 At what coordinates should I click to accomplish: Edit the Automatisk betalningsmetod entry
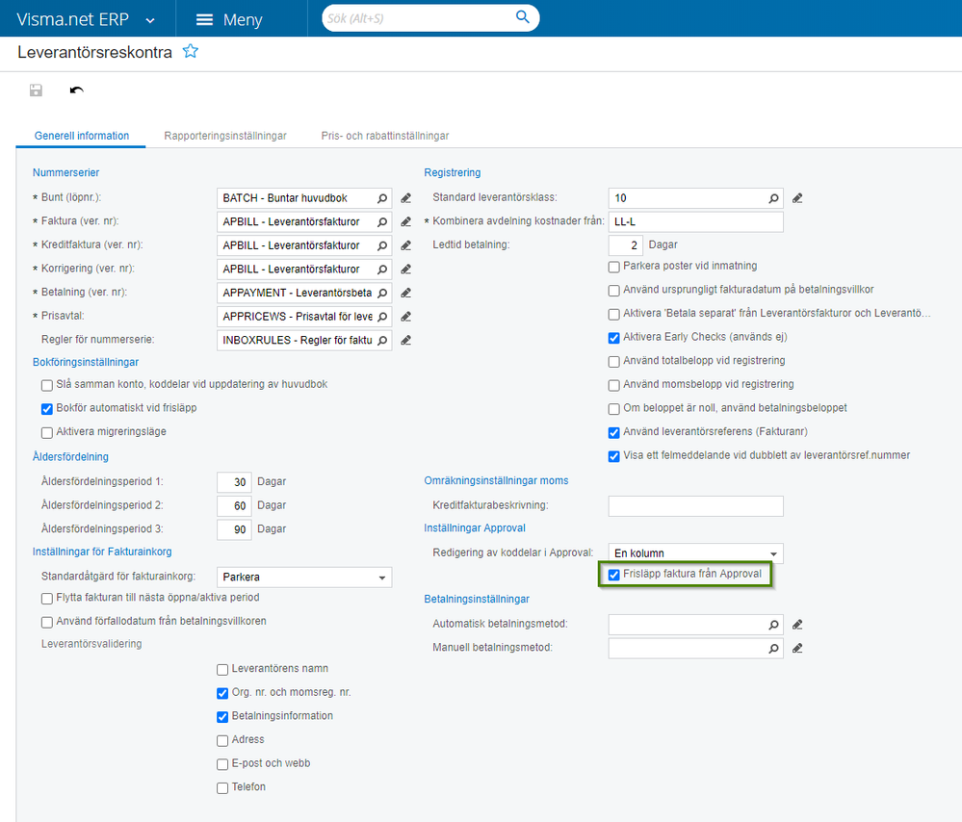797,625
